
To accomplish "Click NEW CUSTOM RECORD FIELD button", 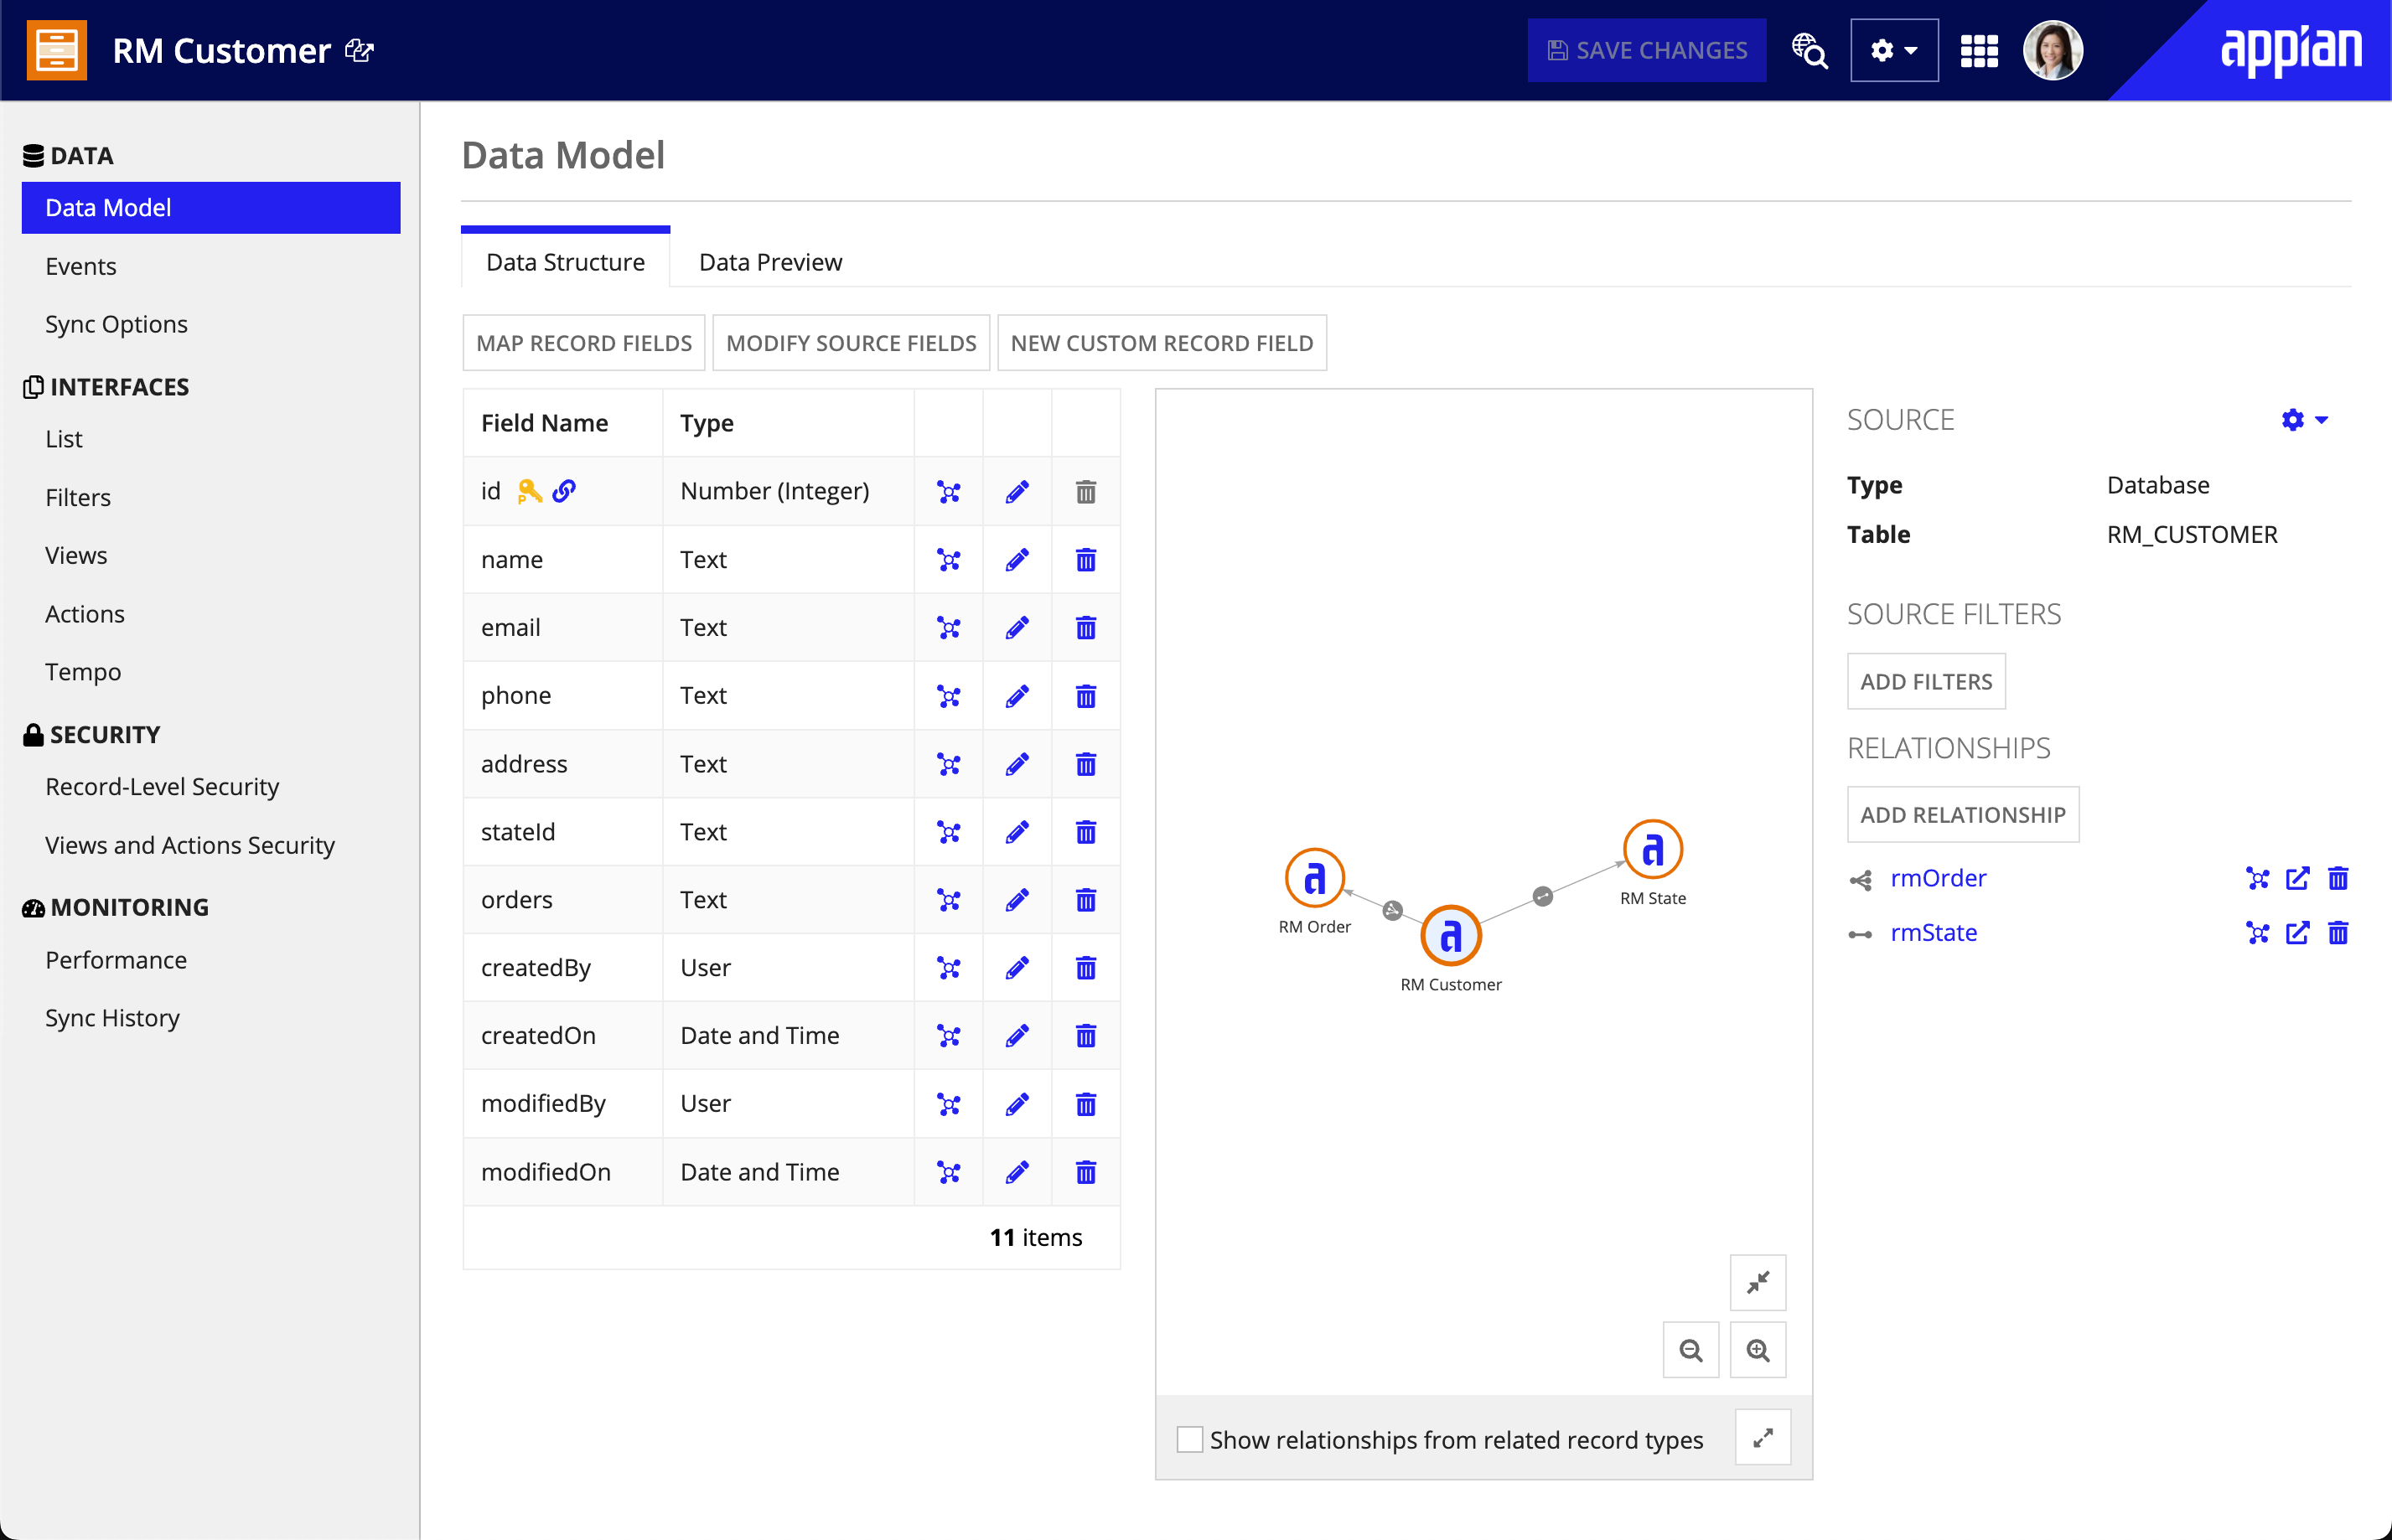I will [x=1162, y=343].
